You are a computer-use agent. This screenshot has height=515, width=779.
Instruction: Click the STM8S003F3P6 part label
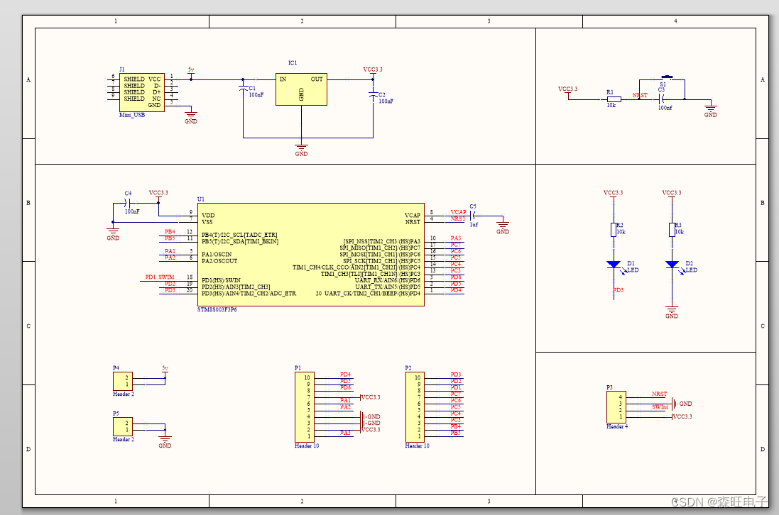tap(217, 309)
